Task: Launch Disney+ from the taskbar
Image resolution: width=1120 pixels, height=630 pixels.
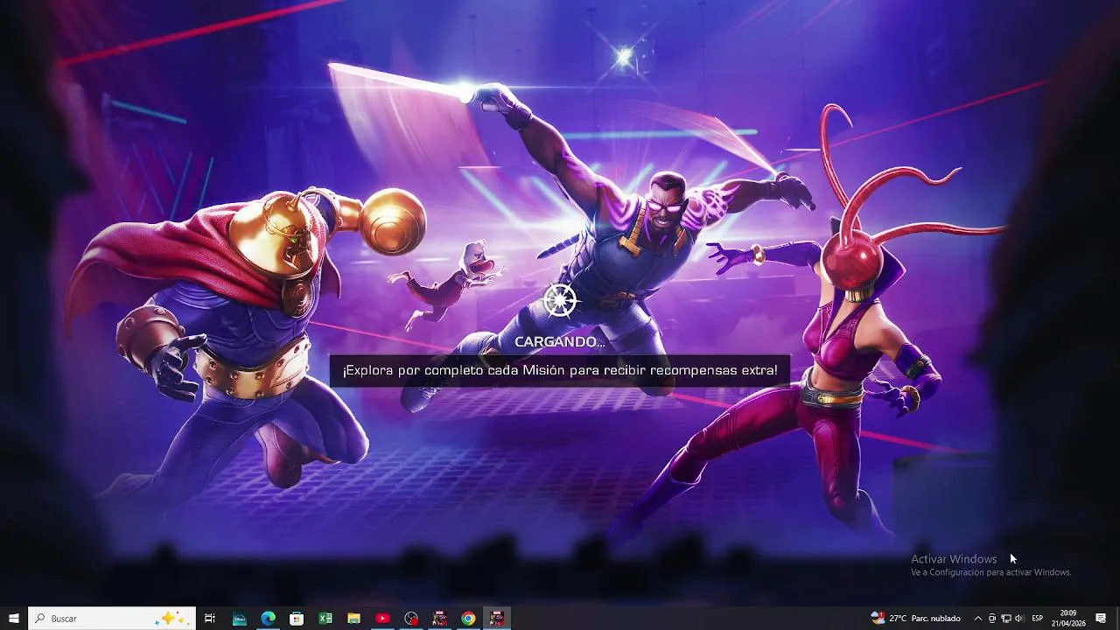Action: coord(239,619)
